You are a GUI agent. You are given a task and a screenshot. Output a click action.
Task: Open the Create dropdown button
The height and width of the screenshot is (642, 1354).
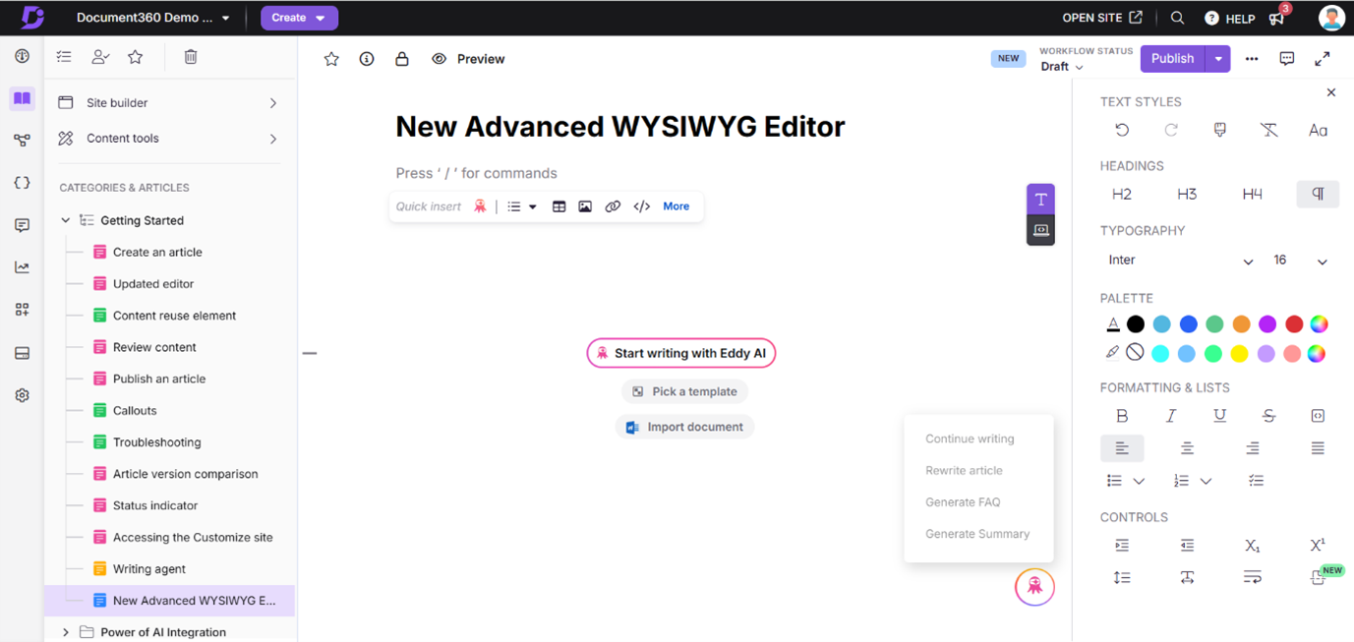coord(299,18)
